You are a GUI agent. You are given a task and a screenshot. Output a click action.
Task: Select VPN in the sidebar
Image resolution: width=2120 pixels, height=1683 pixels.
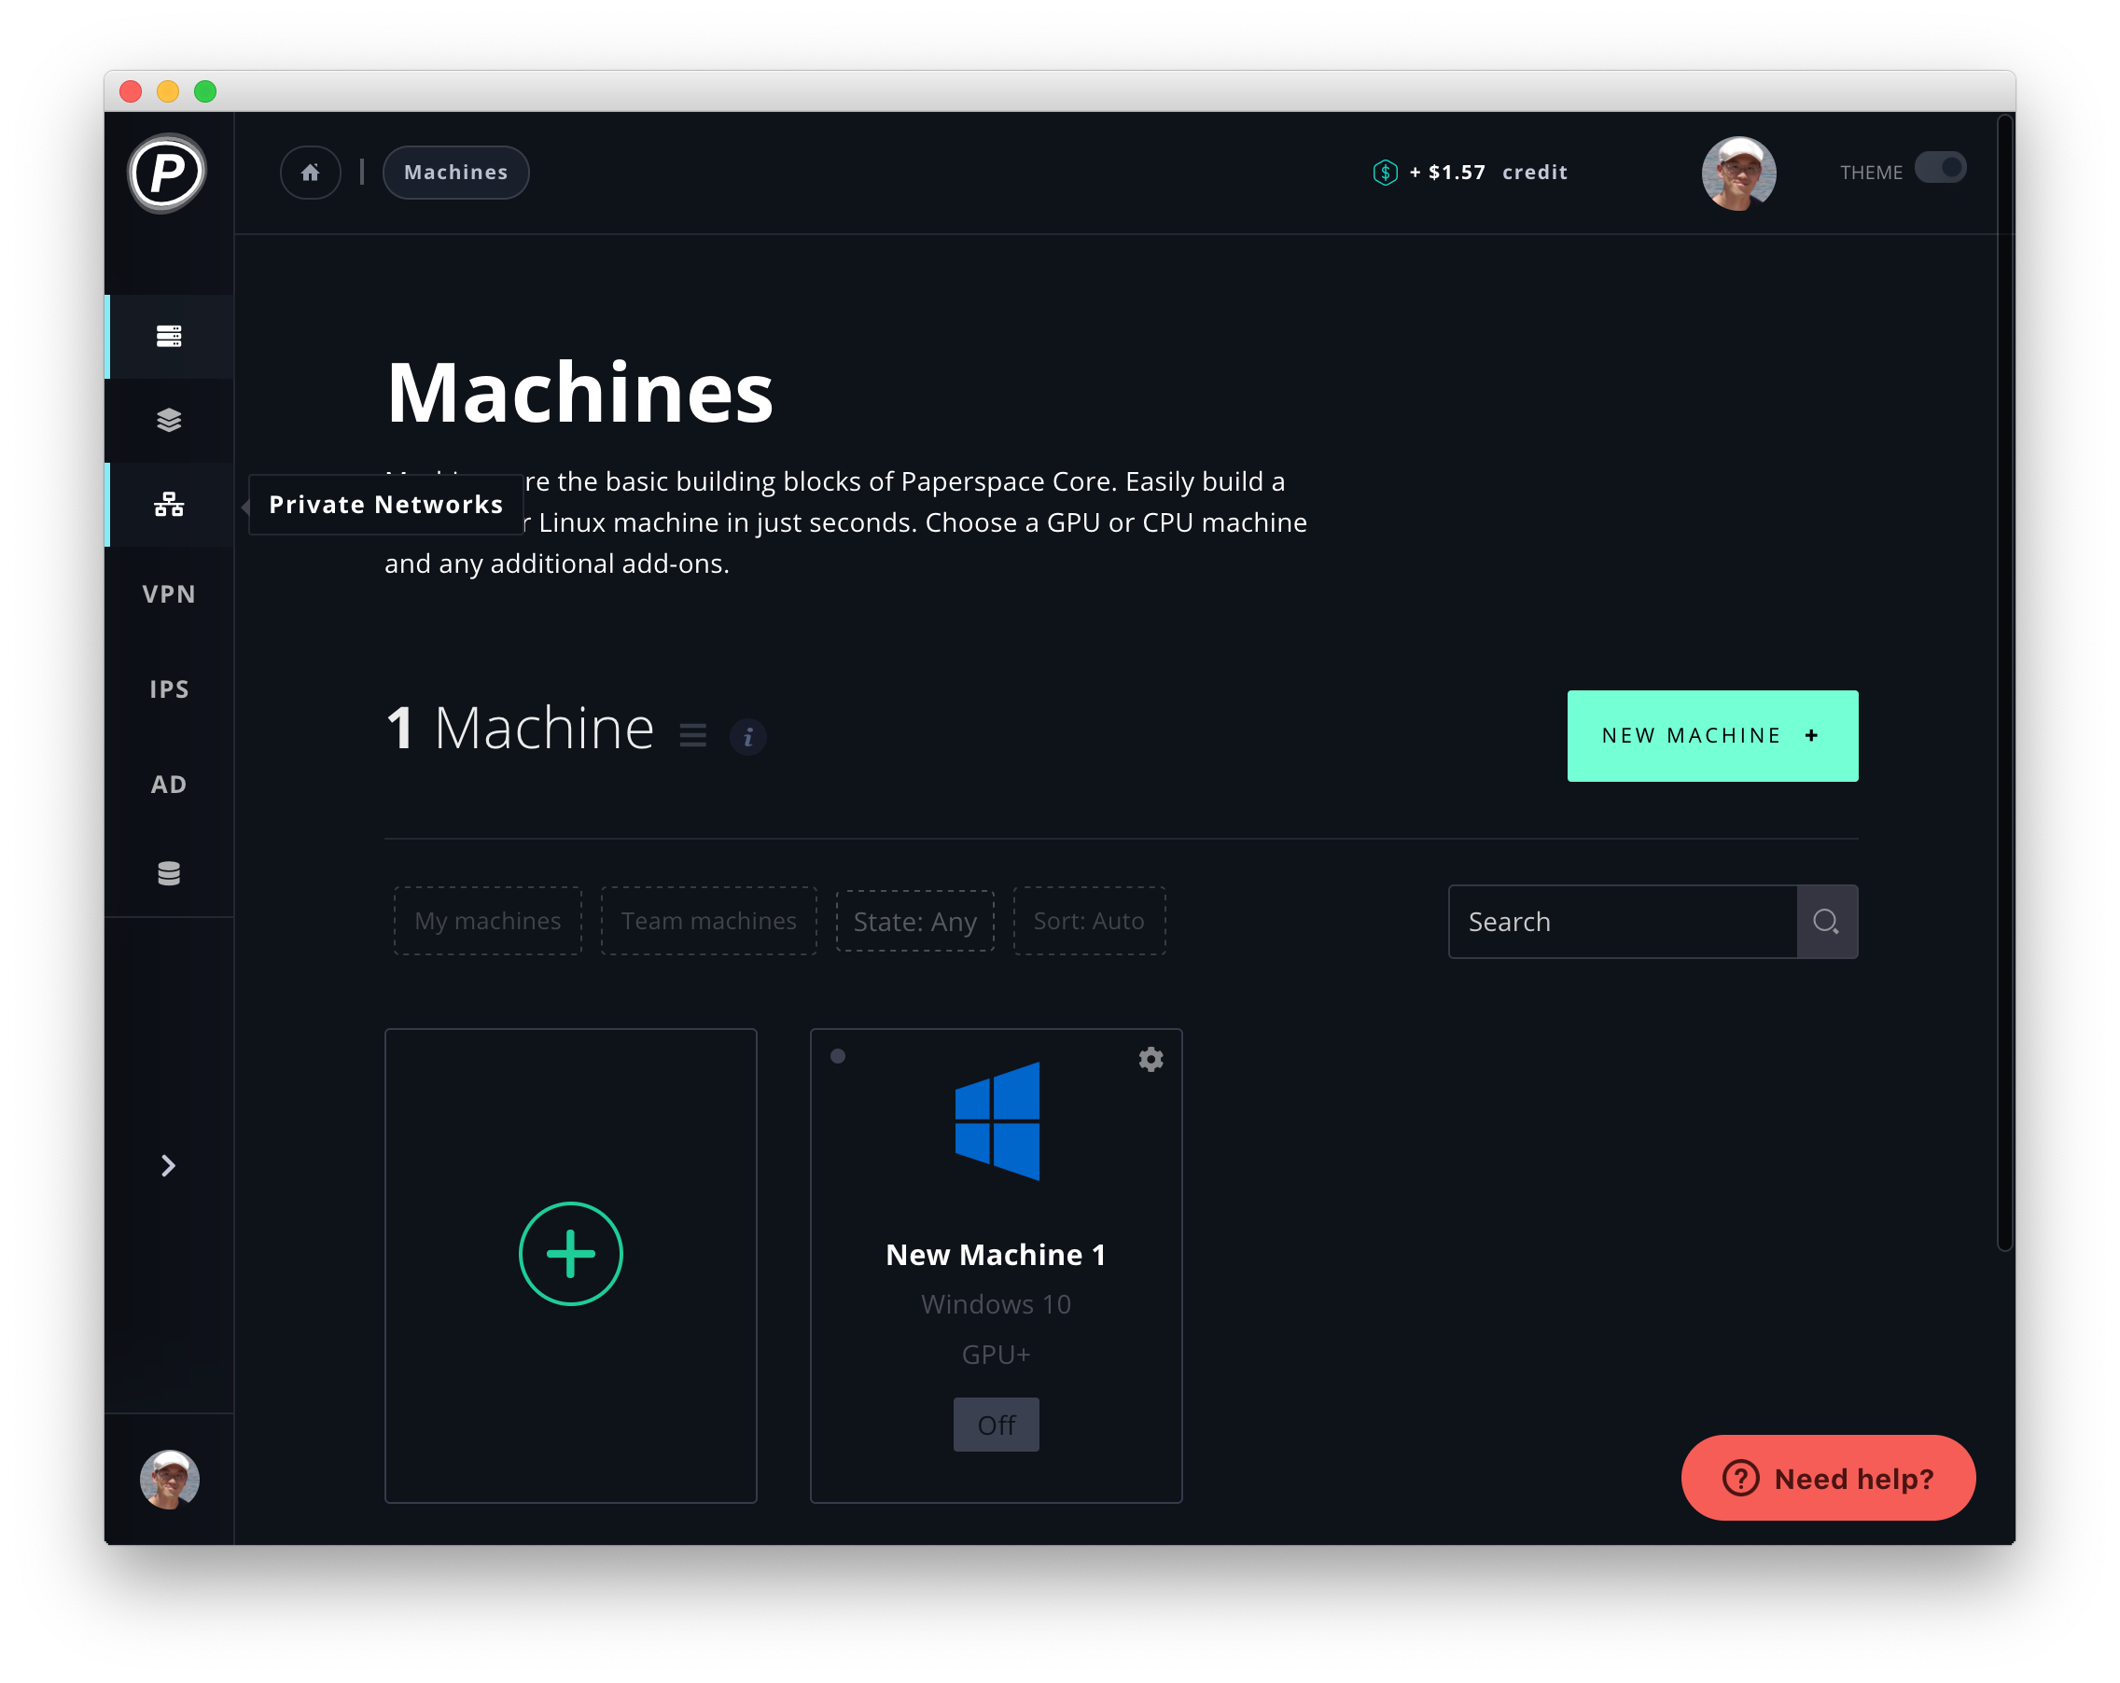169,593
